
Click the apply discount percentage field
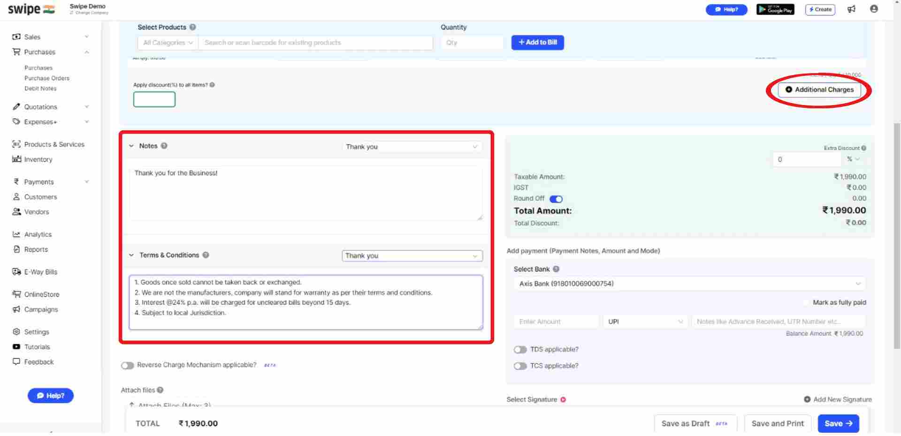pyautogui.click(x=154, y=99)
